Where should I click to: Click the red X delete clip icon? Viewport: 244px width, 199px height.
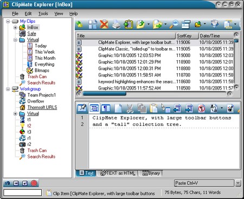point(104,24)
